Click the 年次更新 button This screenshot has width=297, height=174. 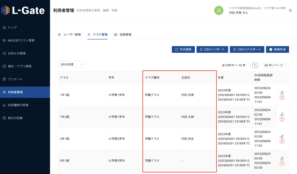pos(183,49)
